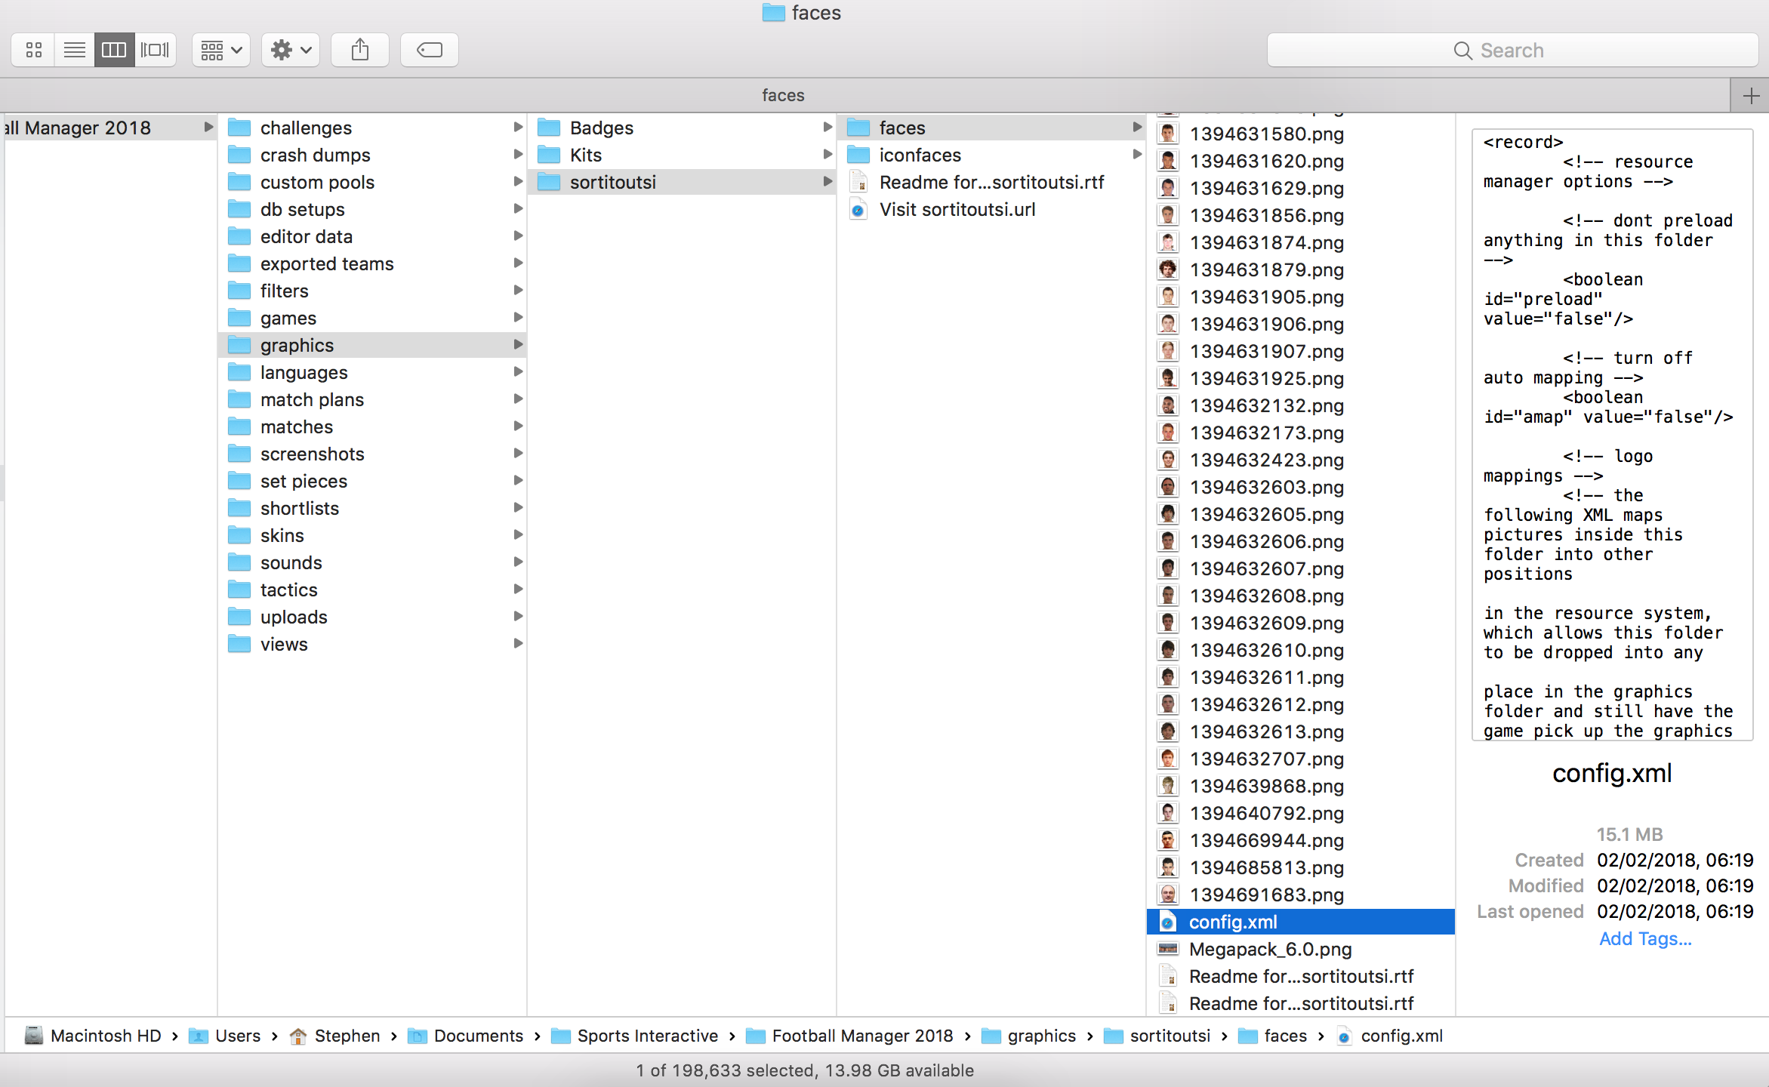Click the thumbnail icon of 1394631879.png

click(1168, 269)
